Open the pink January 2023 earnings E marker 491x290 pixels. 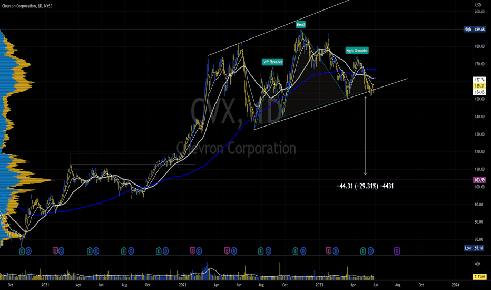click(x=329, y=251)
